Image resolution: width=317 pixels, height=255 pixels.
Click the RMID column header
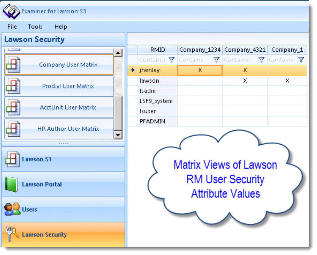point(158,50)
